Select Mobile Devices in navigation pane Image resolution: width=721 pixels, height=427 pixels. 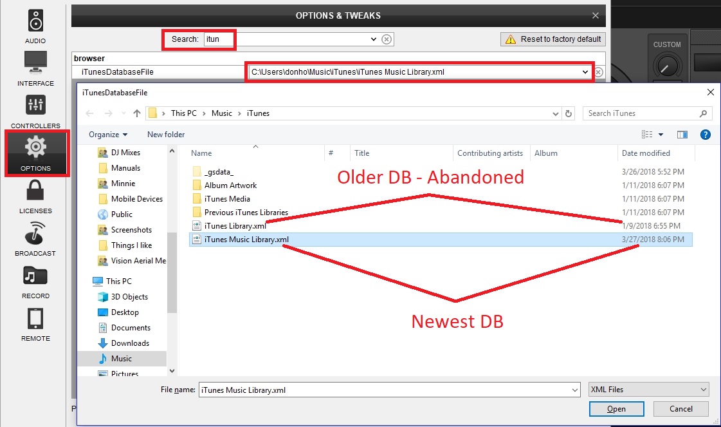click(x=136, y=199)
